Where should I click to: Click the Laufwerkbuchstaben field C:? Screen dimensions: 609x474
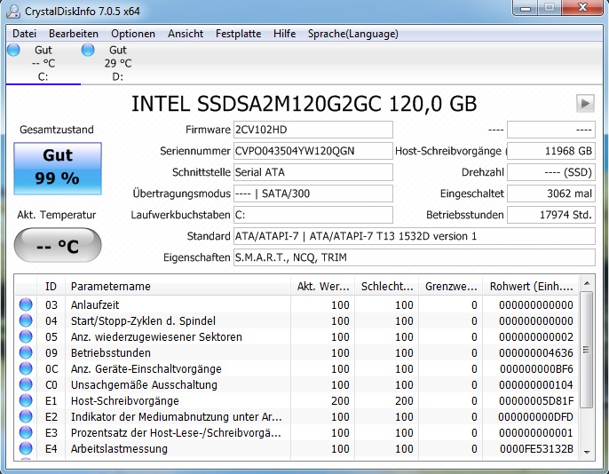[x=313, y=215]
